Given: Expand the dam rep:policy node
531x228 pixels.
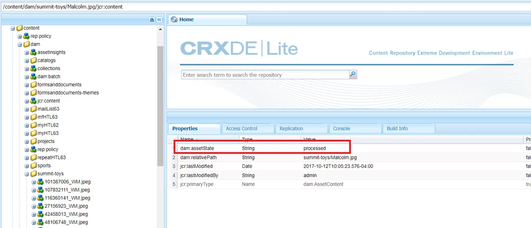Looking at the screenshot, I should [27, 150].
